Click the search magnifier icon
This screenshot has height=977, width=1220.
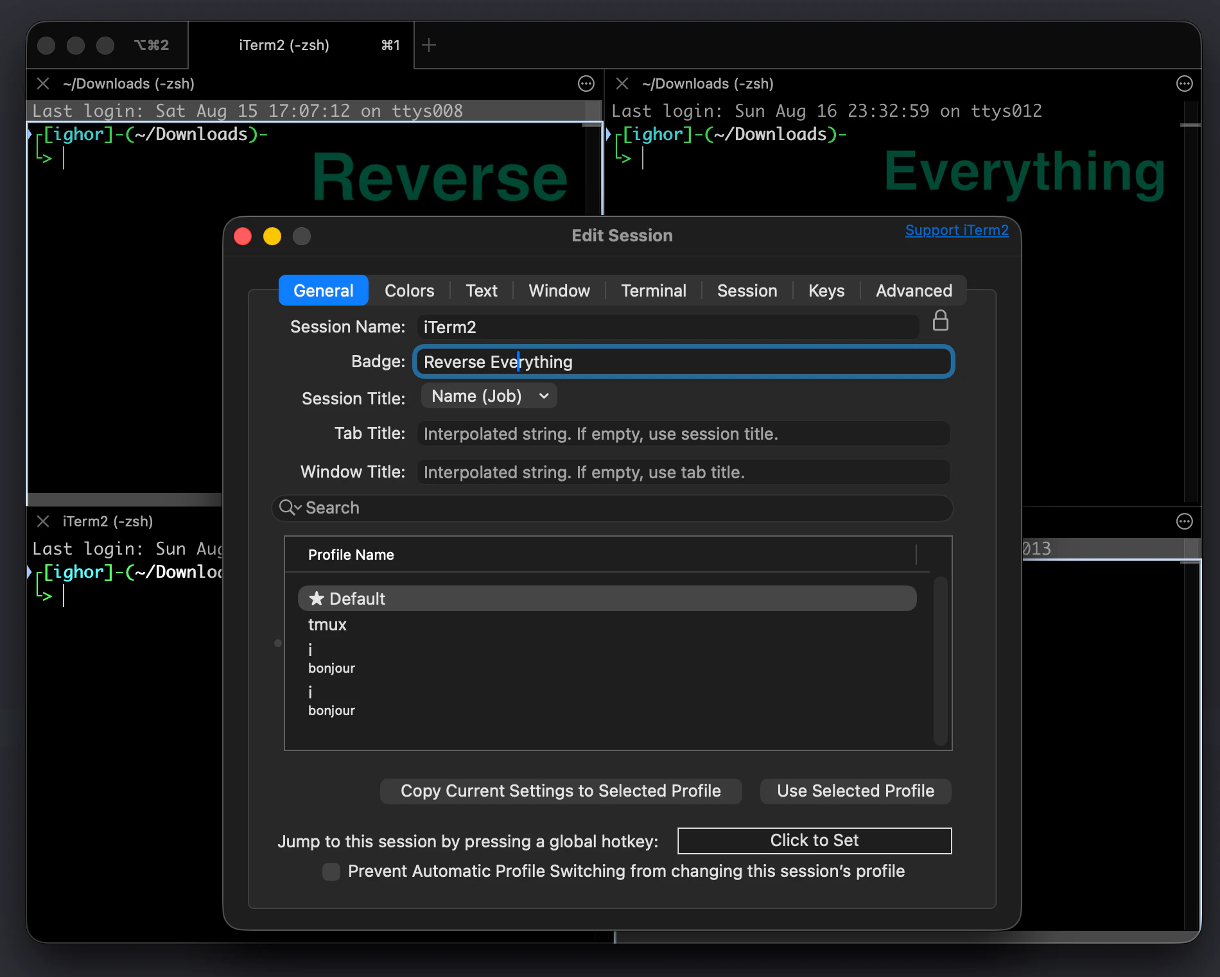290,508
